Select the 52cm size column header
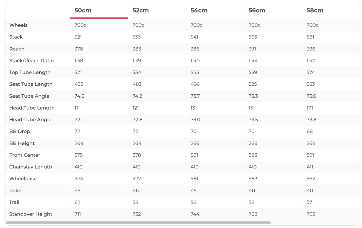Viewport: 362px width, 228px height. pyautogui.click(x=141, y=10)
